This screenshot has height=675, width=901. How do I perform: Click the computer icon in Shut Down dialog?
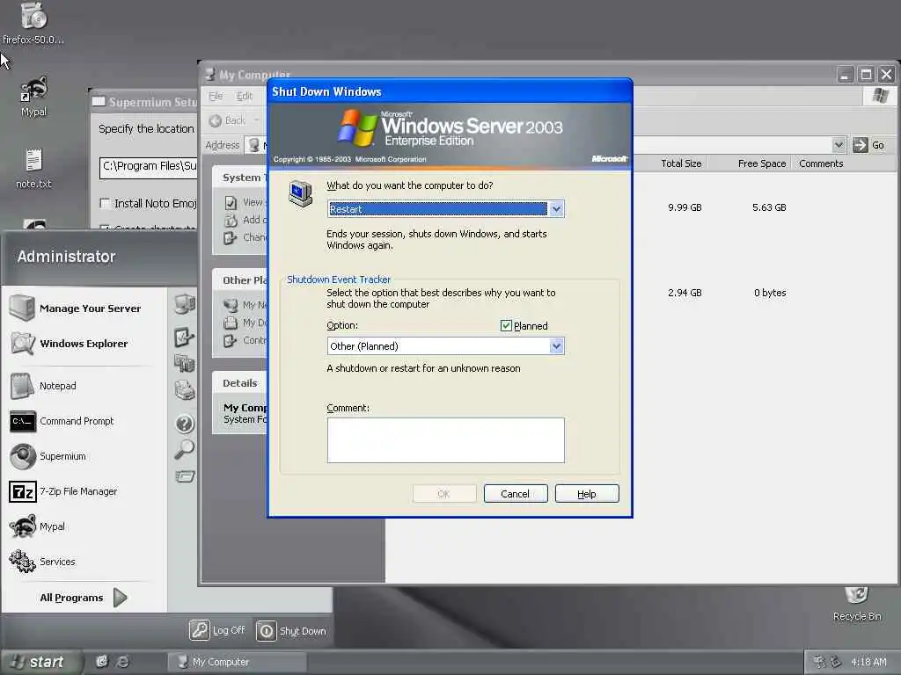coord(301,193)
